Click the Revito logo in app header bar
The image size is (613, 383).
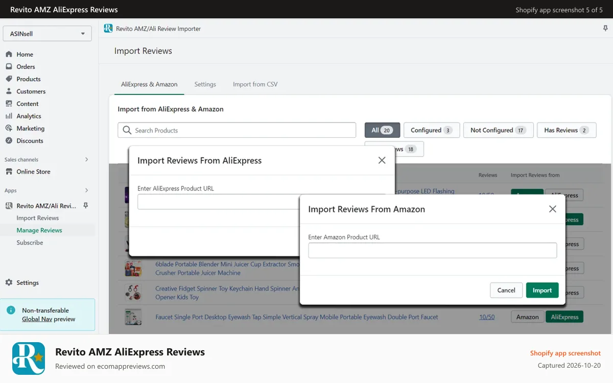point(108,29)
